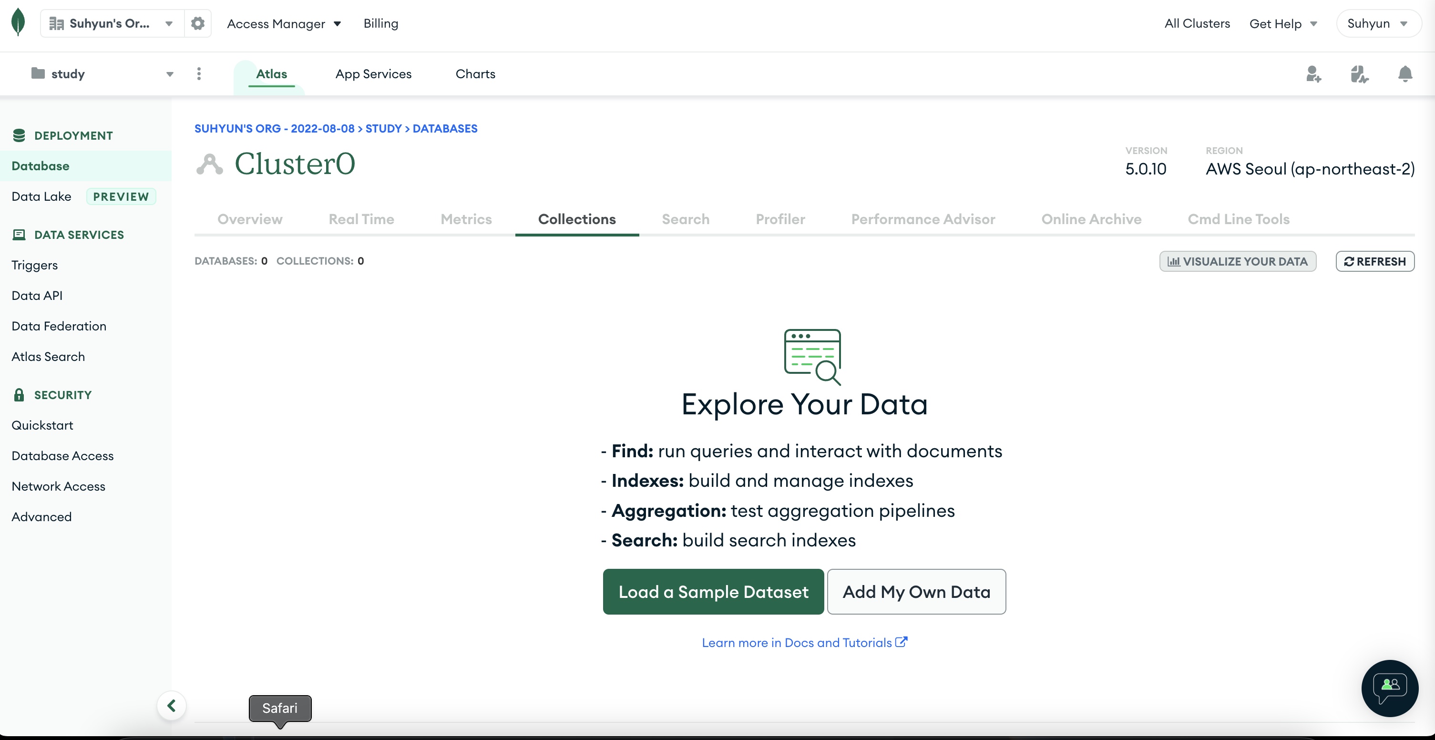Collapse the left sidebar arrow
The image size is (1435, 740).
pos(172,706)
